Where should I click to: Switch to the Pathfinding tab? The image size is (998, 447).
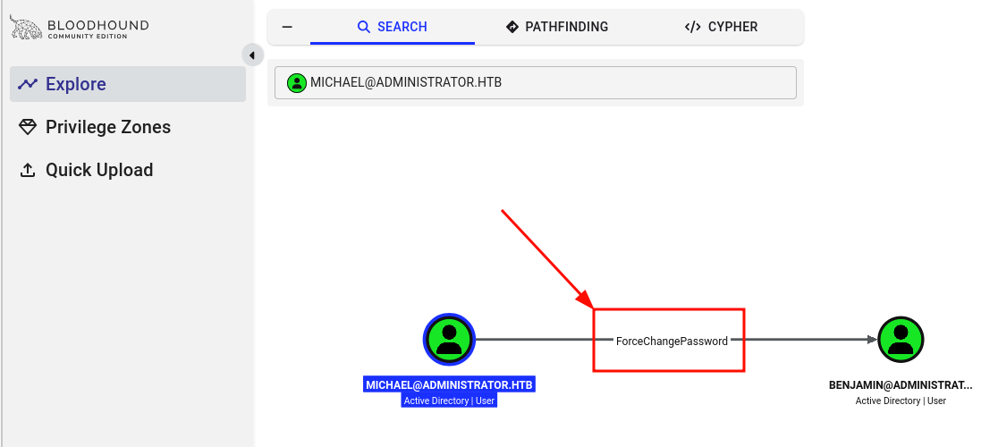557,27
